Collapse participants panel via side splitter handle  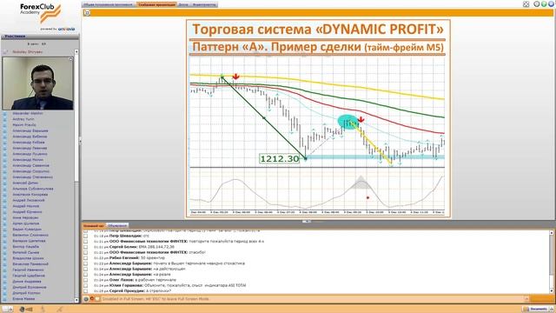[x=80, y=141]
